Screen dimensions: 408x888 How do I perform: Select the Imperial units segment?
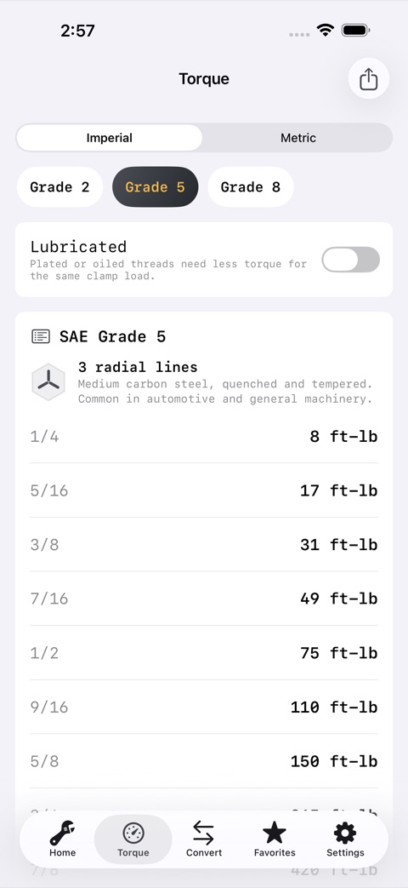click(x=109, y=138)
